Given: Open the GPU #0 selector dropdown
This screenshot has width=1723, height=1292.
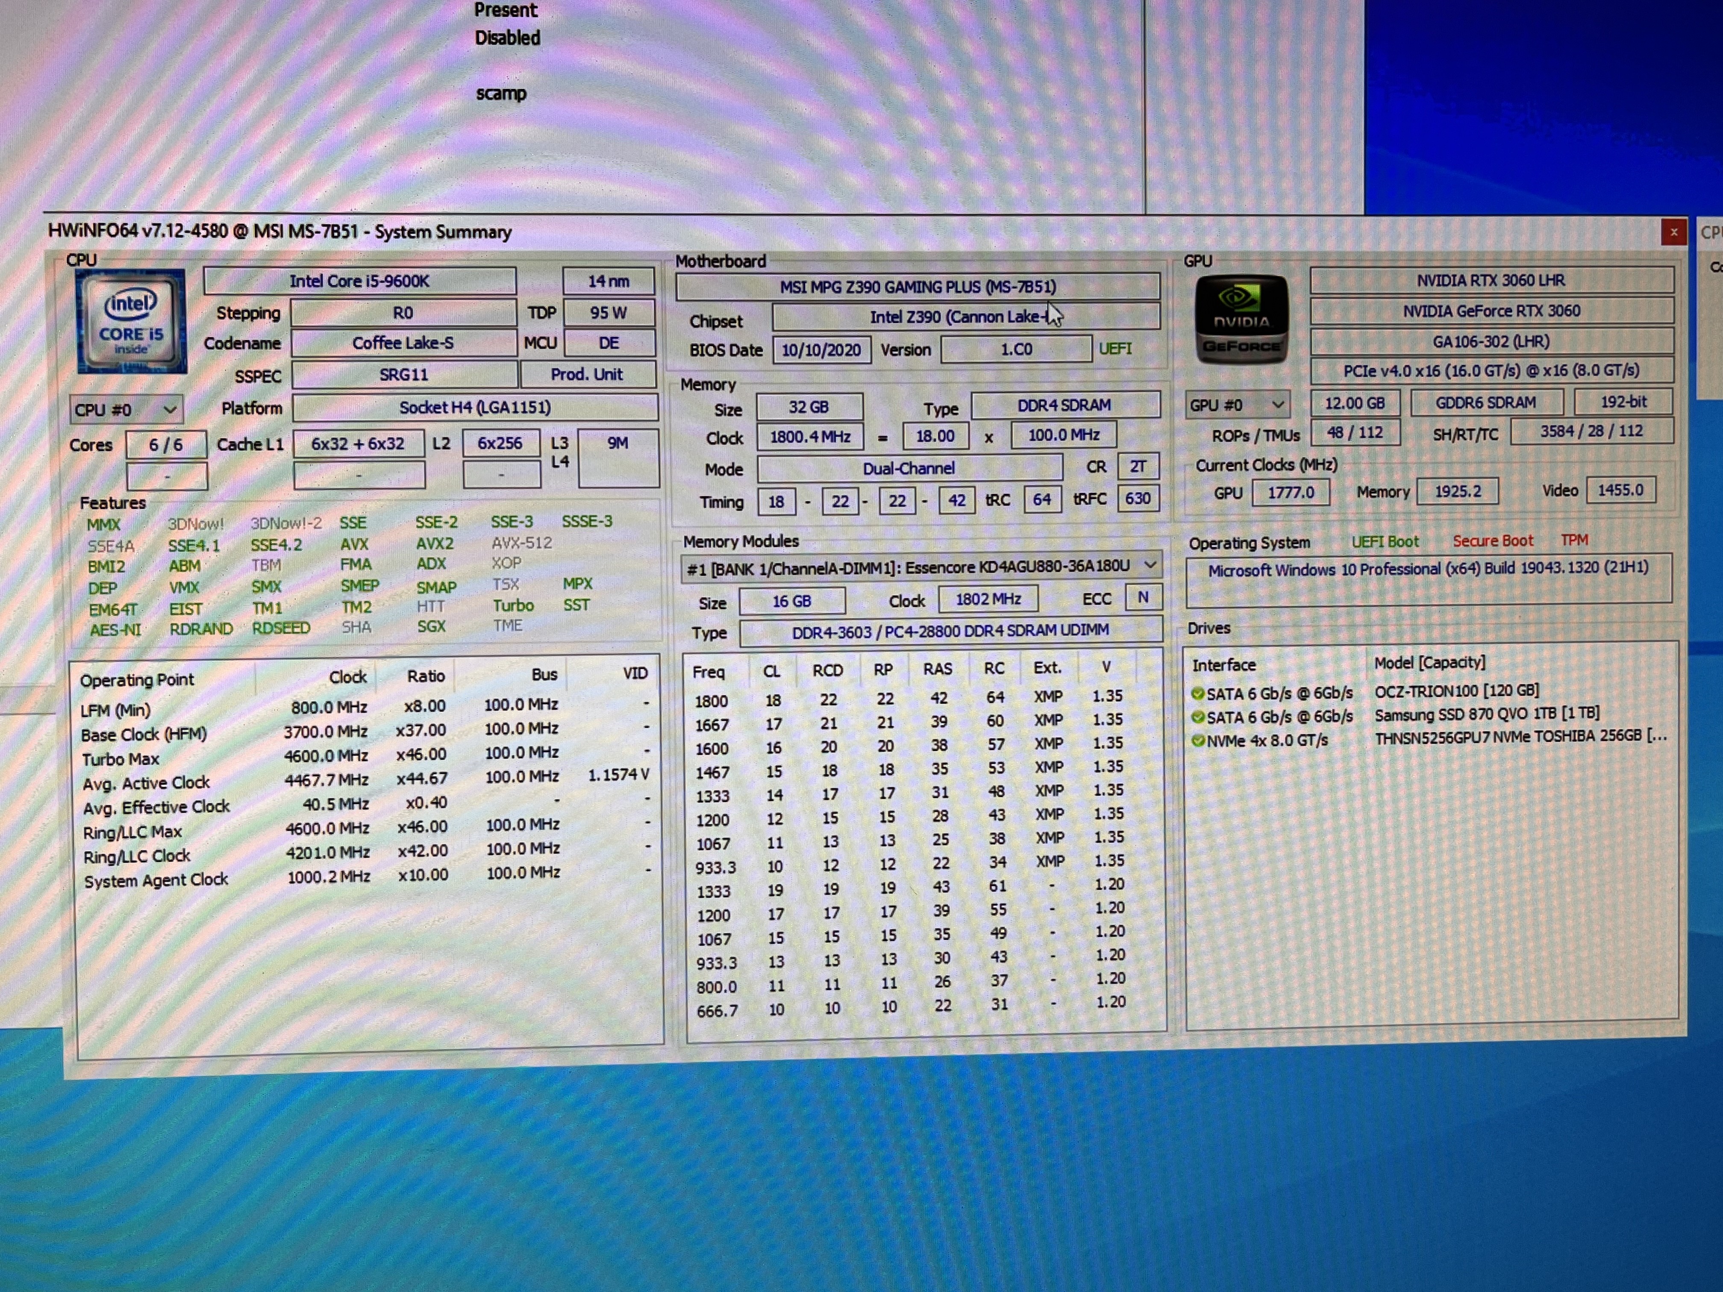Looking at the screenshot, I should (1237, 405).
